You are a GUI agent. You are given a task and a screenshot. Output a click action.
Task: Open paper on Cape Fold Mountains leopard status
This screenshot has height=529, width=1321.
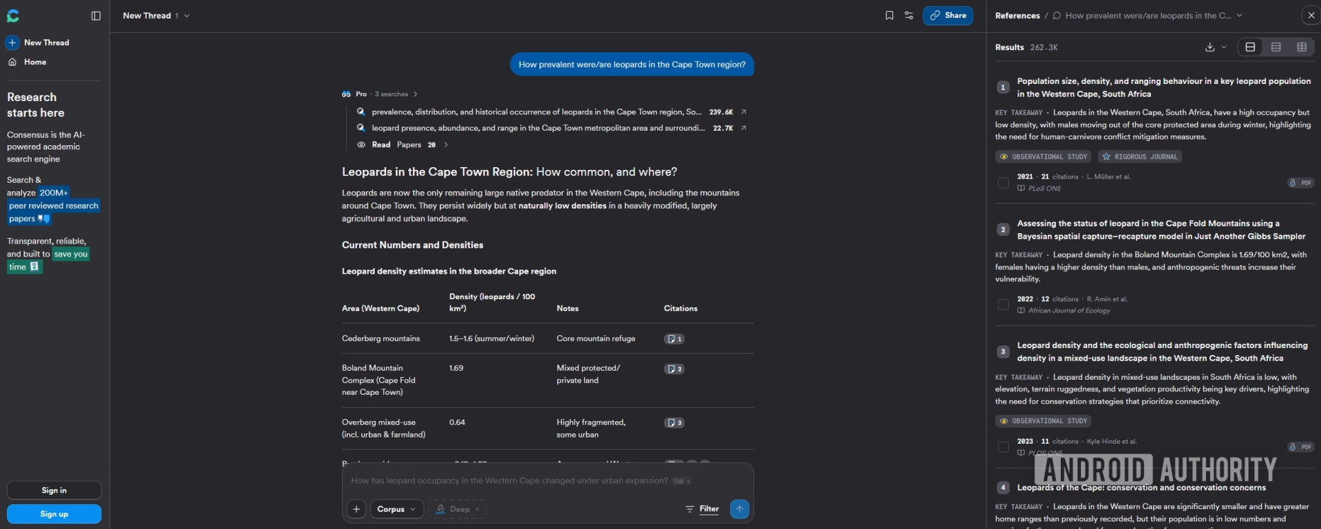[1161, 230]
